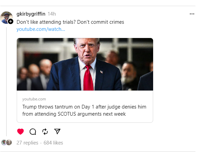206x155 pixels.
Task: Click the gkirbygriffin username
Action: [31, 14]
